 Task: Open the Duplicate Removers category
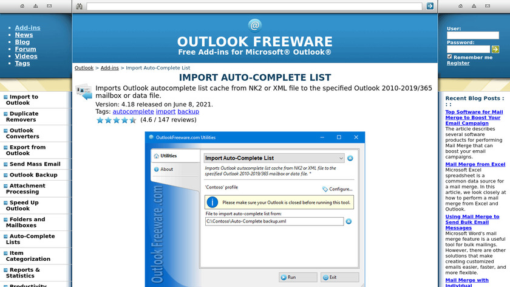click(x=22, y=117)
